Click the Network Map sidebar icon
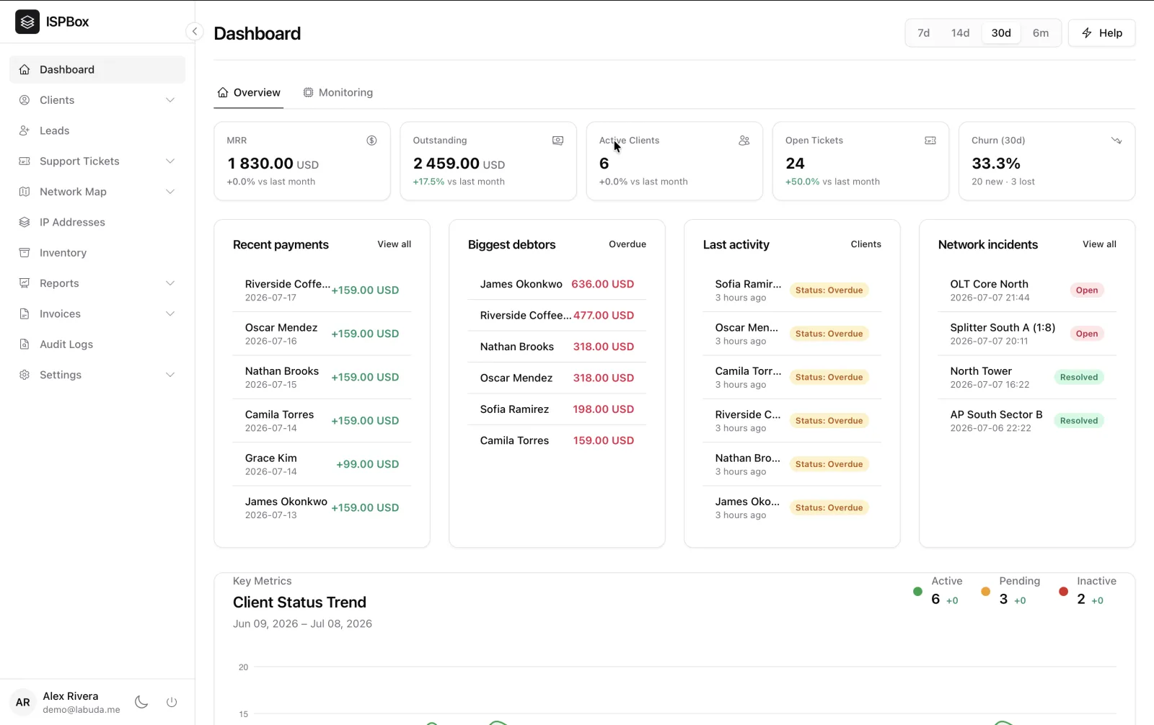Image resolution: width=1154 pixels, height=725 pixels. [x=25, y=192]
